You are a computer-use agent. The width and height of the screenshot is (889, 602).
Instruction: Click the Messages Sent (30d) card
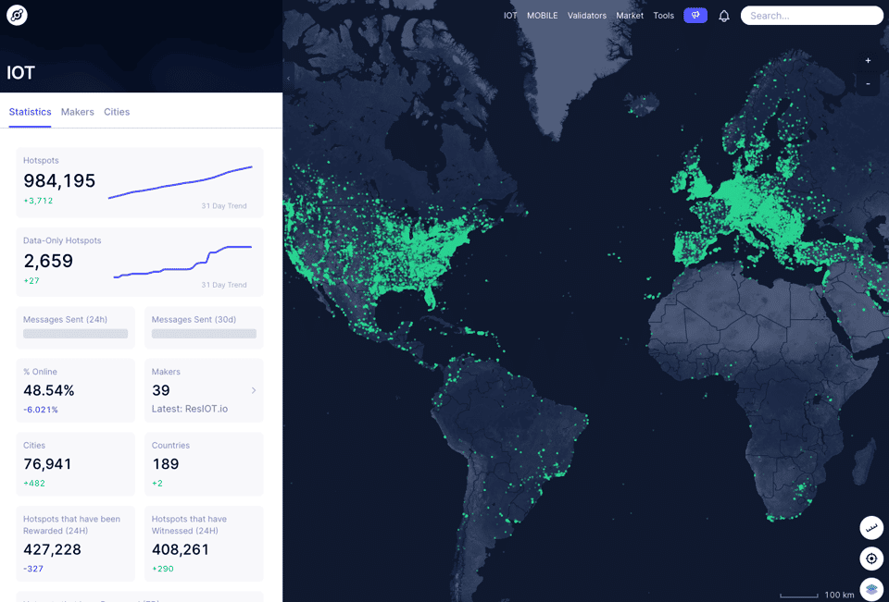click(x=204, y=327)
